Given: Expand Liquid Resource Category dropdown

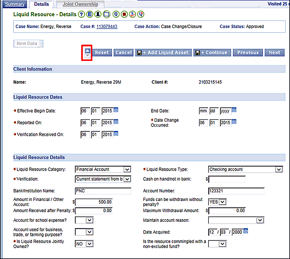Looking at the screenshot, I should pyautogui.click(x=127, y=169).
